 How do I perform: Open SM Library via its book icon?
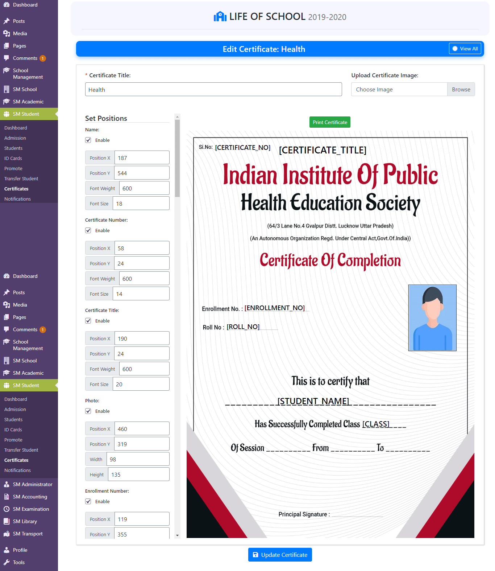pos(7,521)
